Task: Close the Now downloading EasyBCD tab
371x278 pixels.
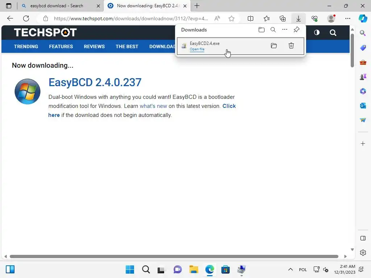Action: coord(185,6)
